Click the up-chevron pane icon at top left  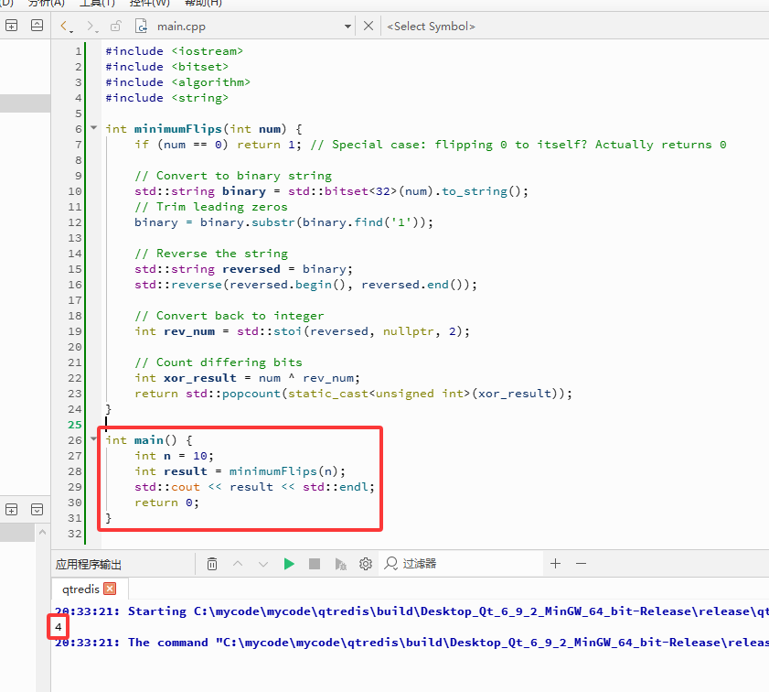(x=37, y=26)
